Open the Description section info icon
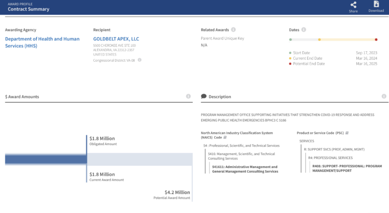The width and height of the screenshot is (389, 213). (384, 96)
